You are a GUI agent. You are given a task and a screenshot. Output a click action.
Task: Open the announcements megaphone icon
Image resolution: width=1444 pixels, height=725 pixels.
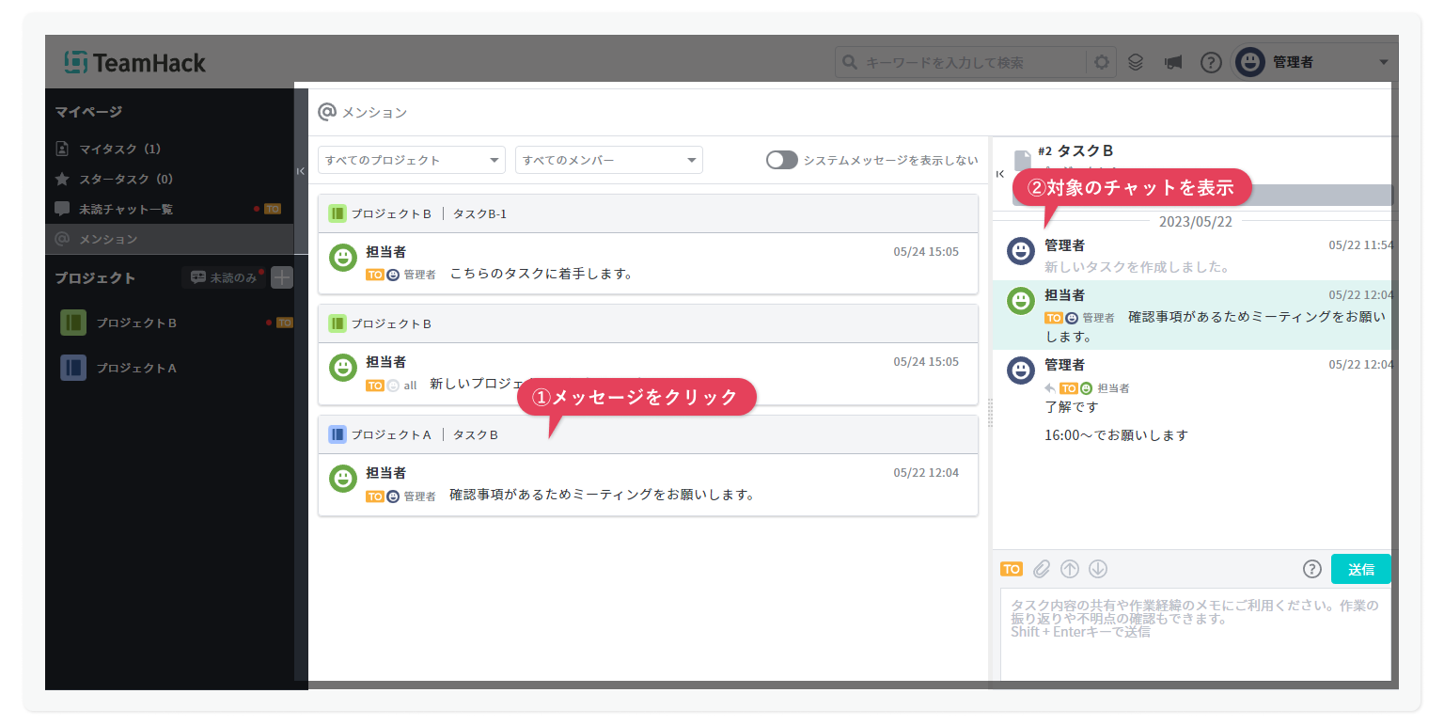pyautogui.click(x=1172, y=63)
